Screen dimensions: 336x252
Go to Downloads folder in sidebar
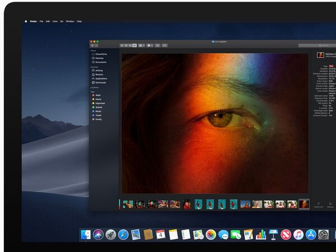coord(100,82)
